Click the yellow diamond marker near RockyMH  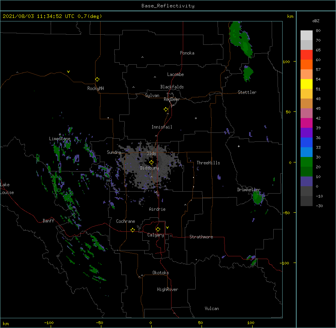[97, 79]
